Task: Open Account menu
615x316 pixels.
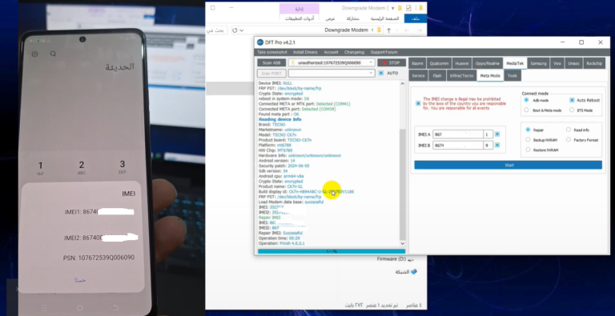Action: (x=331, y=52)
